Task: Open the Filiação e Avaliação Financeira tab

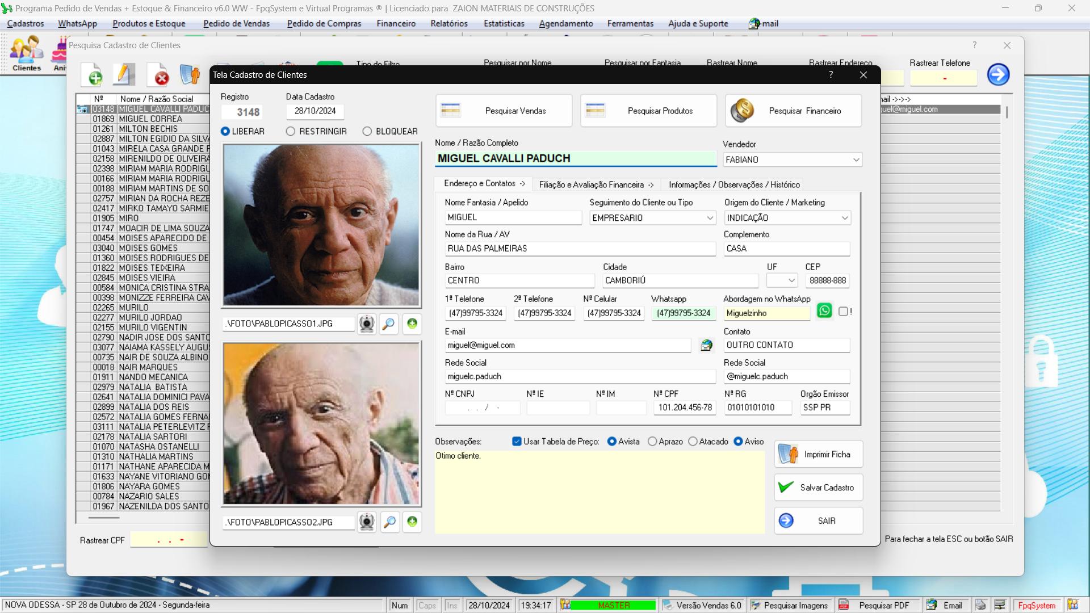Action: point(594,185)
